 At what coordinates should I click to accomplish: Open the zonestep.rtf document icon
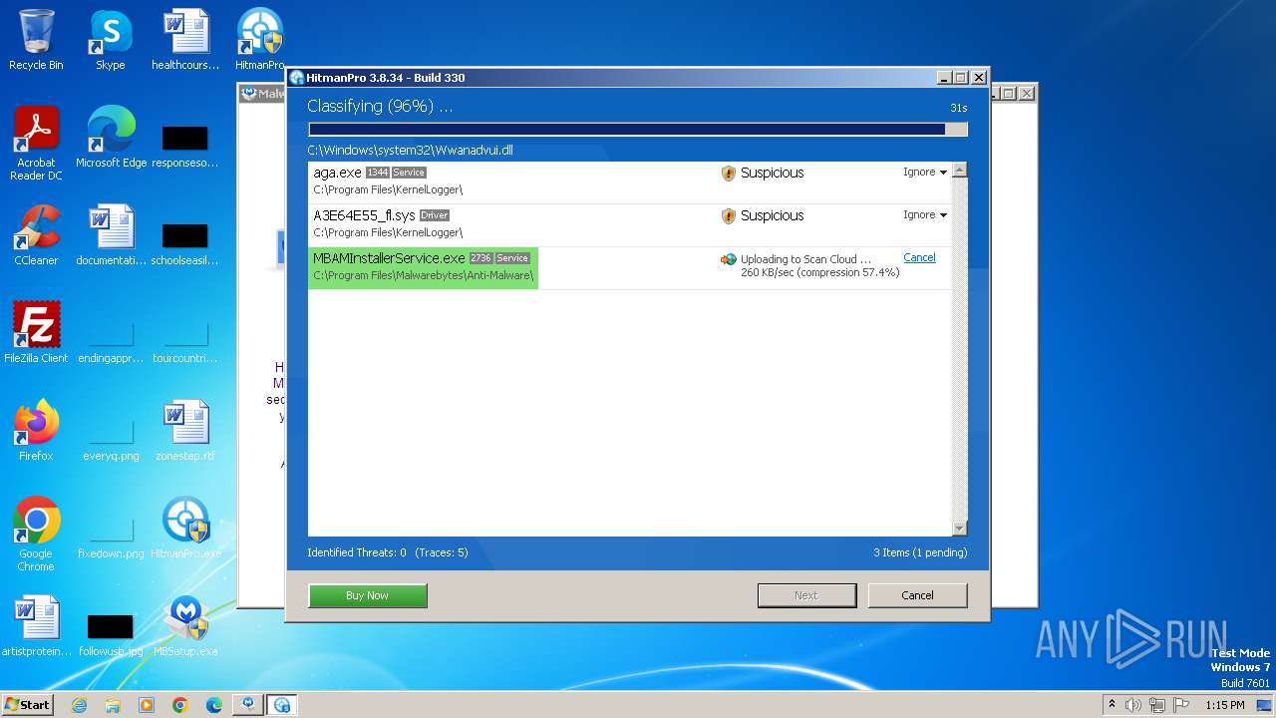coord(185,431)
